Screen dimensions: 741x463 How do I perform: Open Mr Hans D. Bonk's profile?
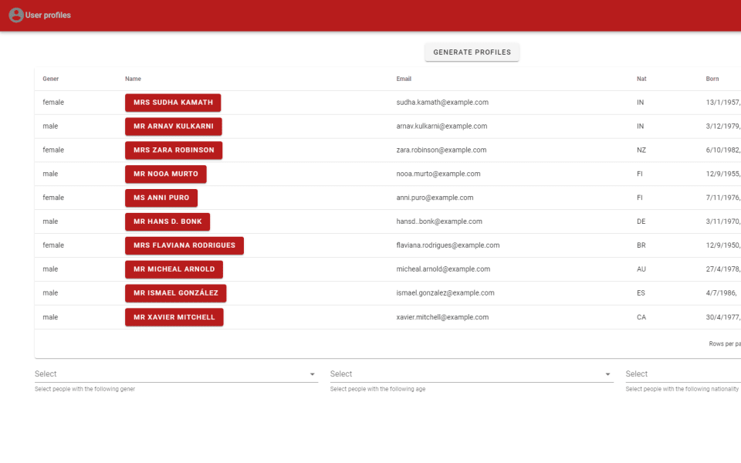pyautogui.click(x=167, y=221)
